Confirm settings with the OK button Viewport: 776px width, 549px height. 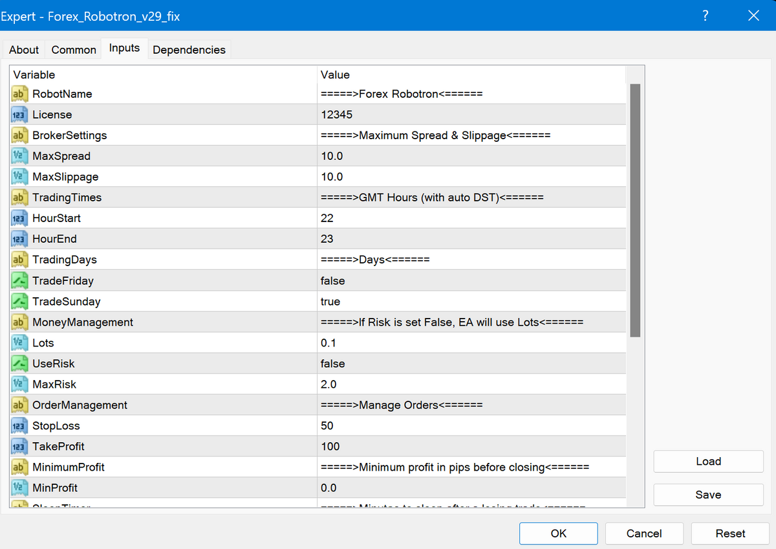(558, 533)
